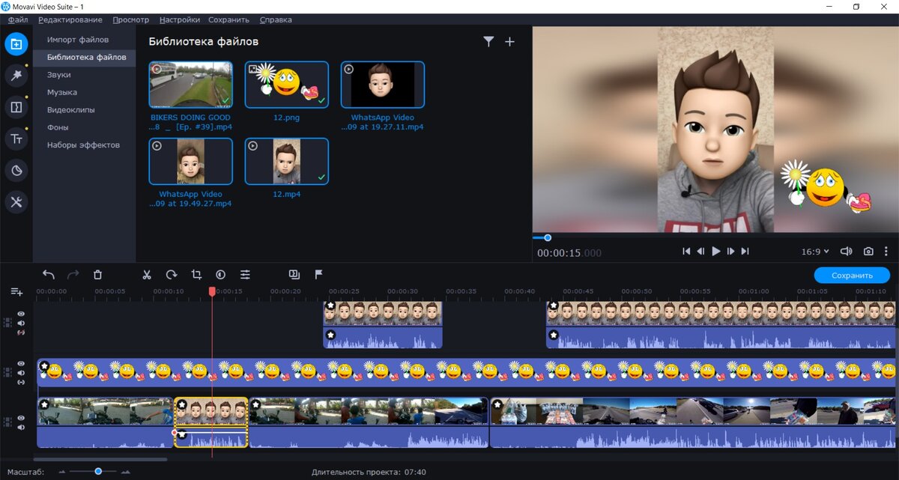Redo the last undone action
Screen dimensions: 899x480
73,275
